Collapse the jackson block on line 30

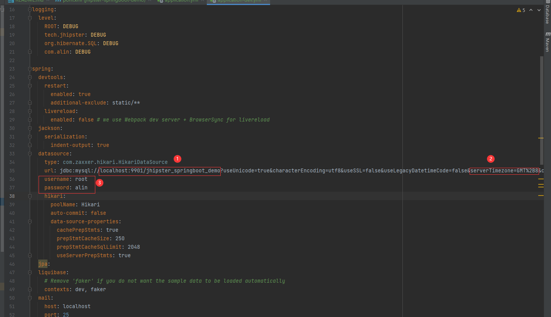pos(30,128)
